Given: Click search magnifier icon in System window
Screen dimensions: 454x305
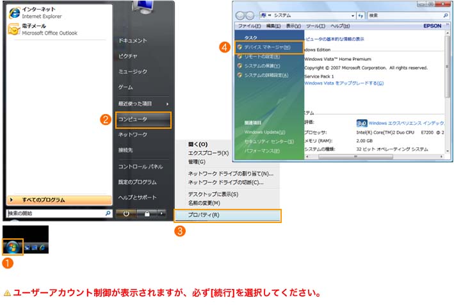Looking at the screenshot, I should coord(446,15).
